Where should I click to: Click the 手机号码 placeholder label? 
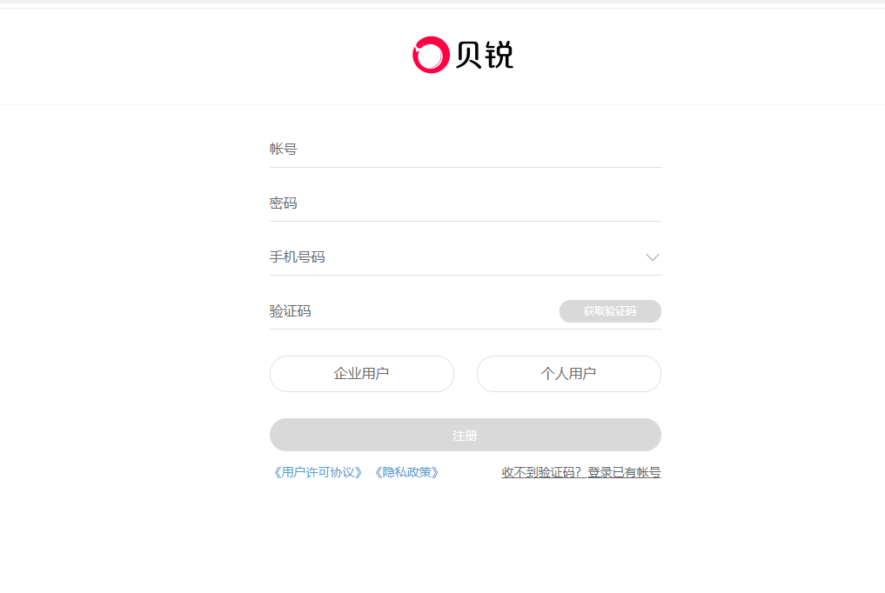coord(297,257)
